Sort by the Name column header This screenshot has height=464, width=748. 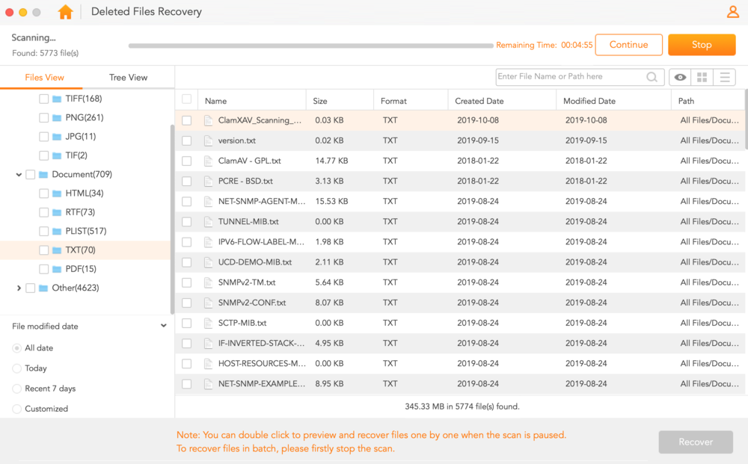tap(215, 101)
